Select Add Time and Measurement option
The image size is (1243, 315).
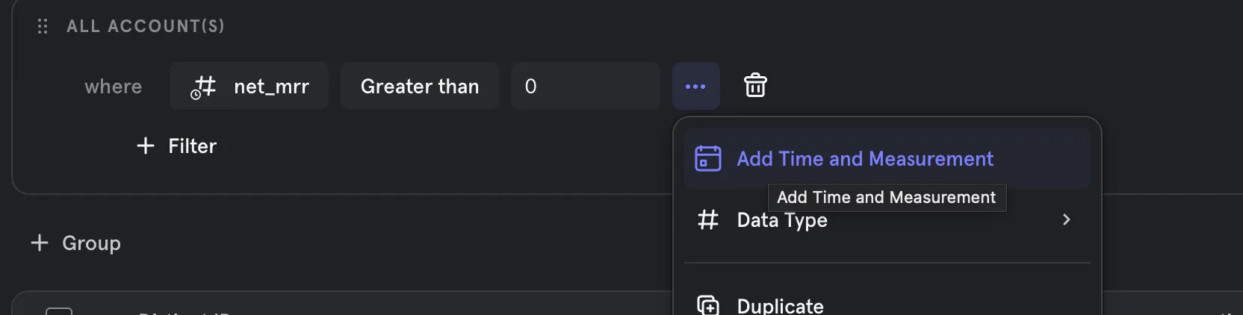[865, 158]
